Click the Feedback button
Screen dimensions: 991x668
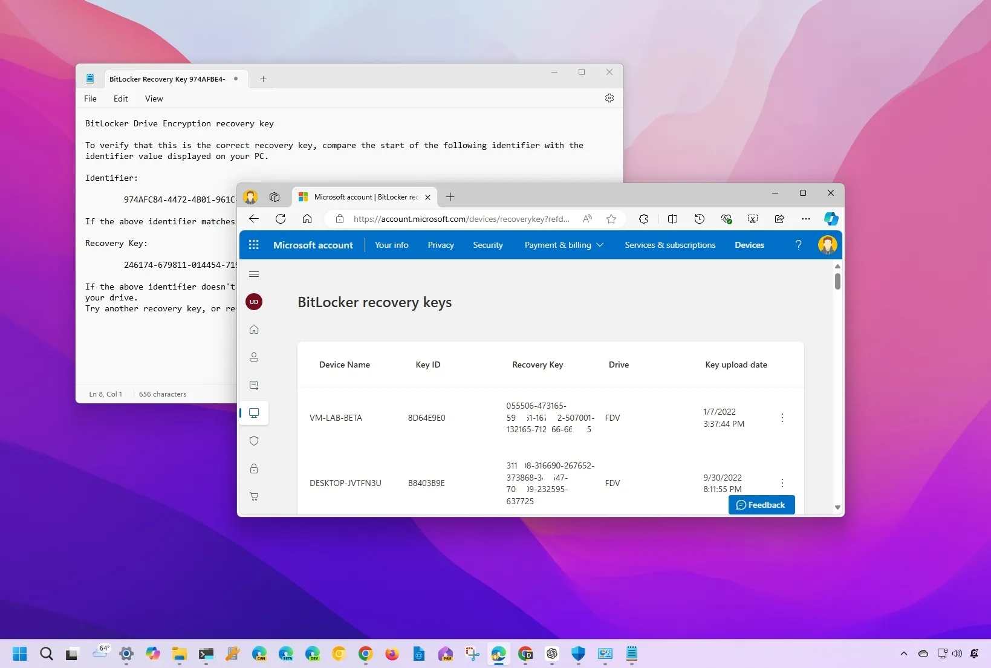click(x=761, y=505)
